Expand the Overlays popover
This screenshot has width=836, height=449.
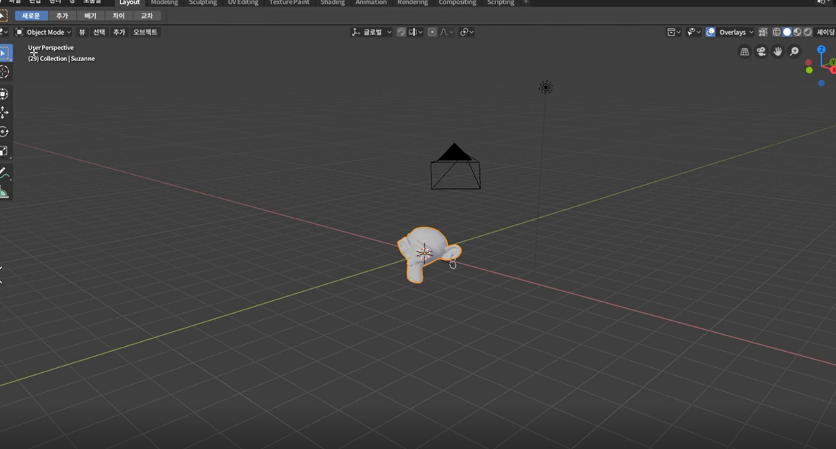736,32
